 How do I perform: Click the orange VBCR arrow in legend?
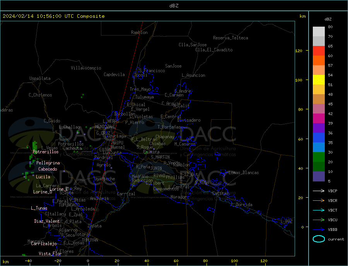(319, 201)
